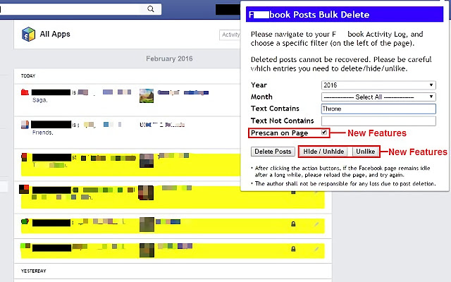Click the thumbnail in the Saga post row
451x282 pixels.
coord(147,96)
